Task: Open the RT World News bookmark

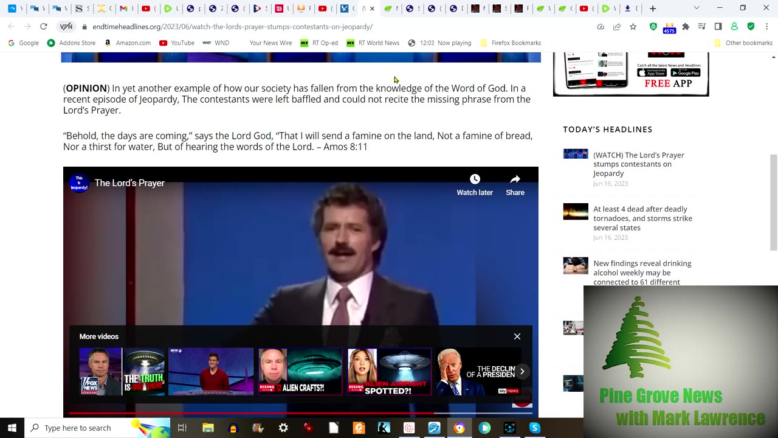Action: coord(373,43)
